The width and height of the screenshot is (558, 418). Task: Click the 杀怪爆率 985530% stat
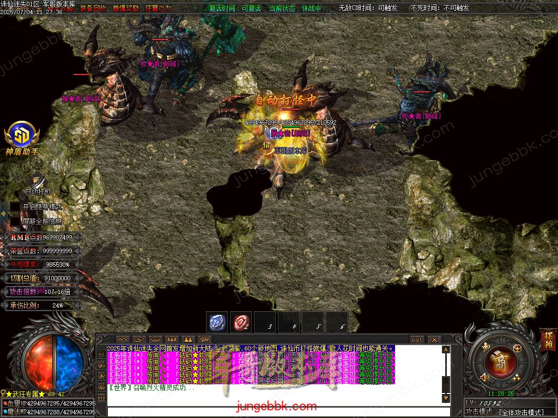(x=41, y=265)
